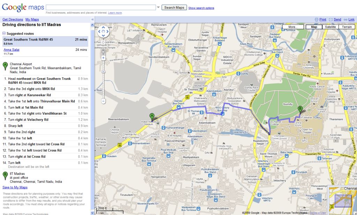Viewport: 357px width, 215px height.
Task: Click the Pazhavanthangal station icon
Action: click(x=163, y=128)
